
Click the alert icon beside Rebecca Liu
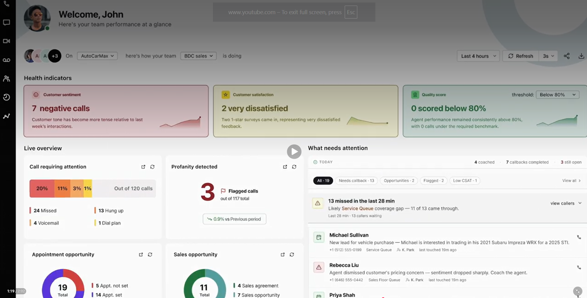319,267
